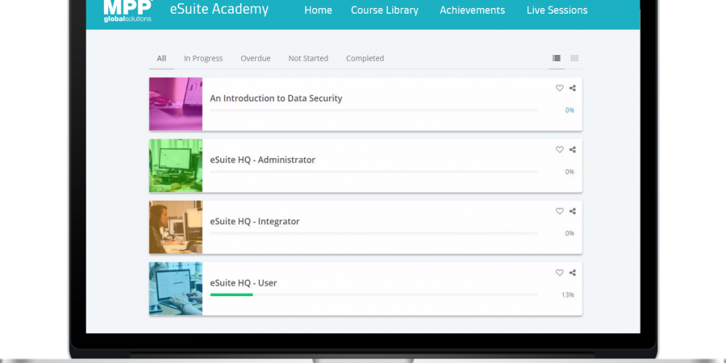Image resolution: width=726 pixels, height=363 pixels.
Task: Click the An Introduction to Data Security thumbnail
Action: click(x=176, y=104)
